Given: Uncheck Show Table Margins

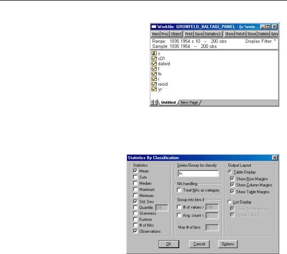Looking at the screenshot, I should (232, 192).
